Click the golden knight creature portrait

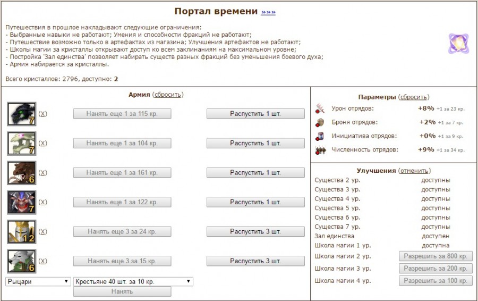[x=22, y=232]
